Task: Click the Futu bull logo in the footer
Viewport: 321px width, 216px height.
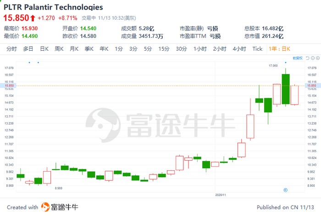Action: pyautogui.click(x=45, y=207)
